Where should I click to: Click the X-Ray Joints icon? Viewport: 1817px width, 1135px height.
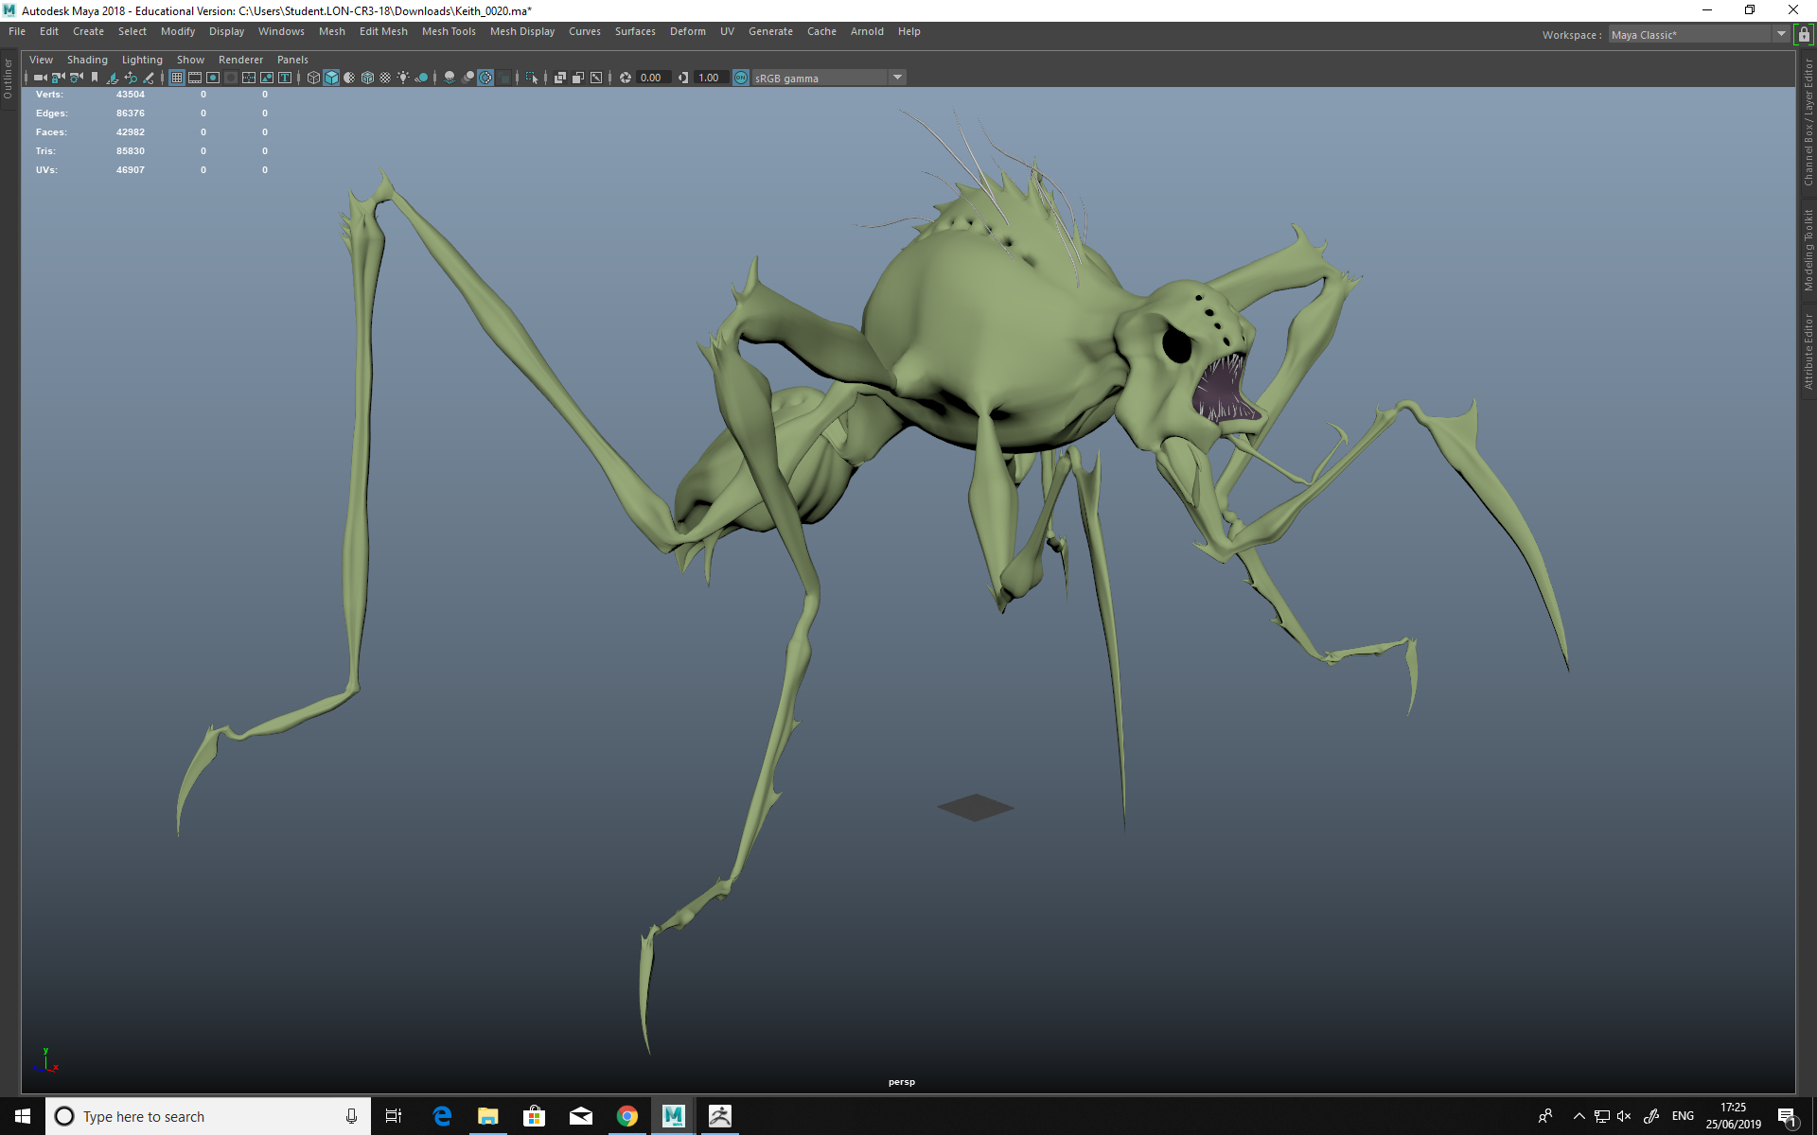[596, 78]
